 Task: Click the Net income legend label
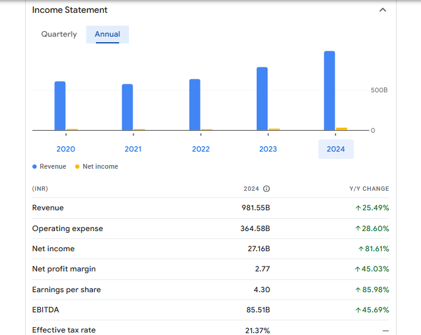coord(100,166)
